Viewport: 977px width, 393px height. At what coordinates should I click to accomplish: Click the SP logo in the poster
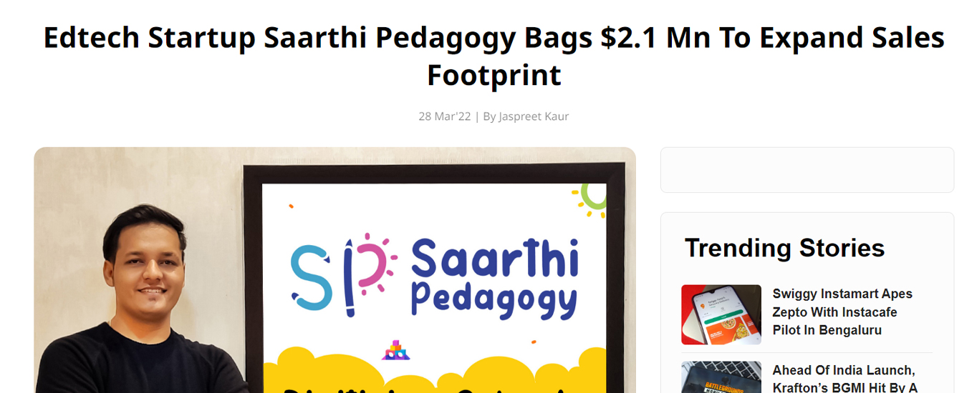tap(340, 274)
